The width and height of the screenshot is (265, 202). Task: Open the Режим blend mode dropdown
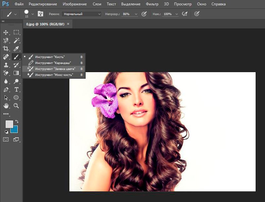(81, 14)
